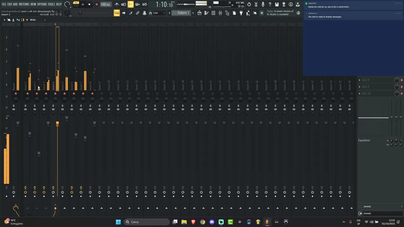The width and height of the screenshot is (404, 227).
Task: Add new pattern with plus button
Action: click(193, 13)
